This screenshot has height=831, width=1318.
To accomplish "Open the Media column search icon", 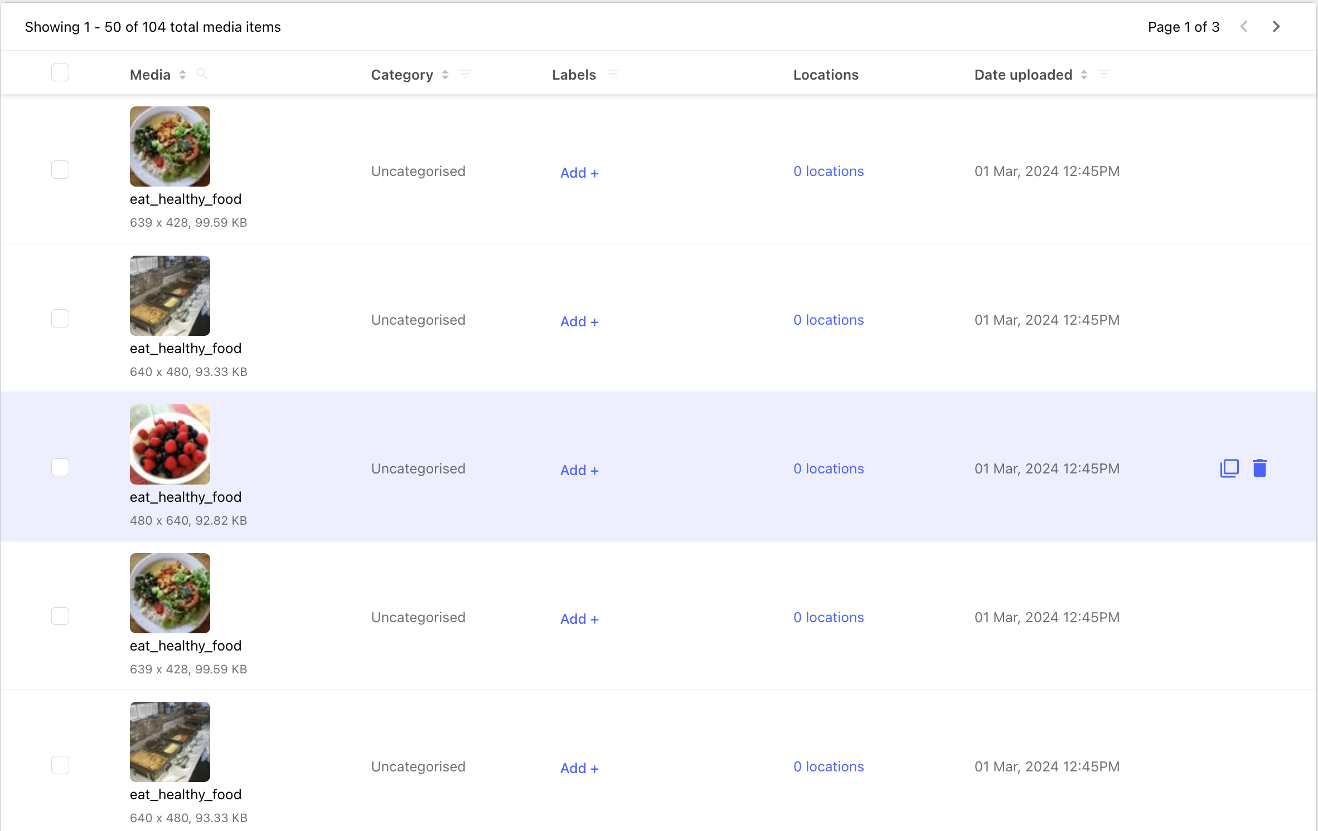I will tap(202, 74).
